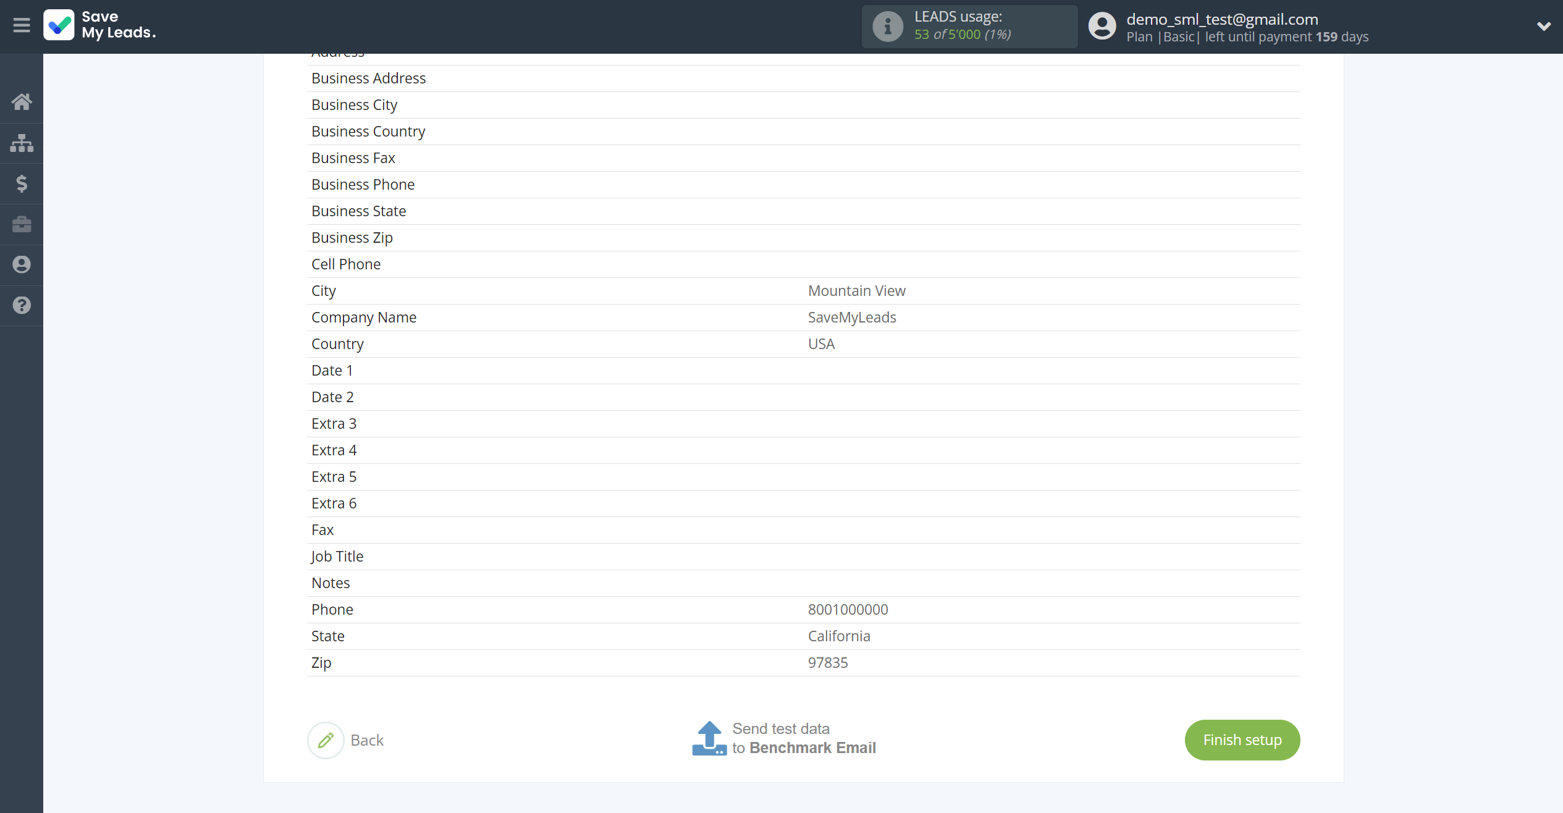Open the connections sitemap icon

22,143
